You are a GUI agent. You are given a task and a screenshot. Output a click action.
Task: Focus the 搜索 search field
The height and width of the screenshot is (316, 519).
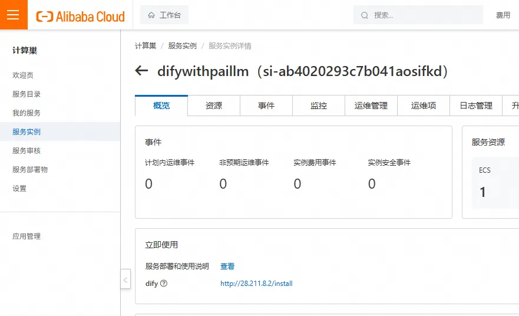[418, 15]
